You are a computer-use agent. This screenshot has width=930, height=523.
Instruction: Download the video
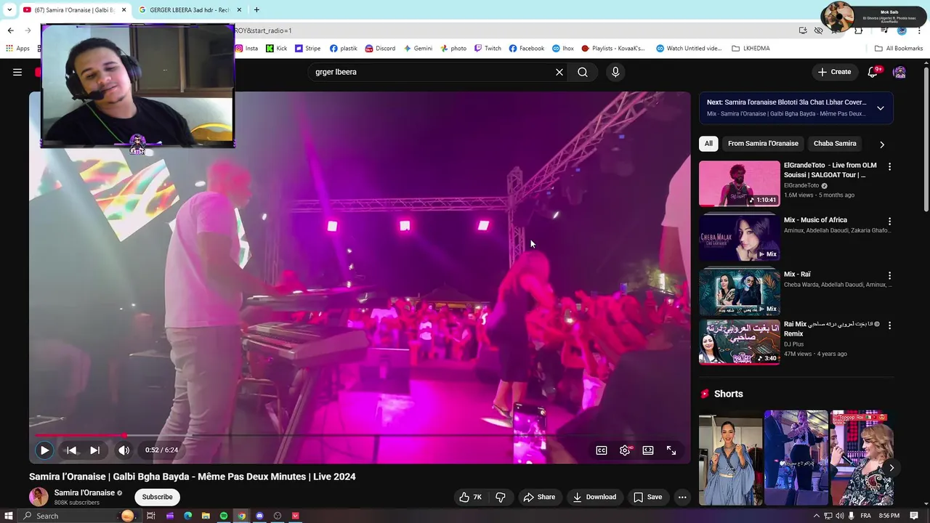(594, 497)
